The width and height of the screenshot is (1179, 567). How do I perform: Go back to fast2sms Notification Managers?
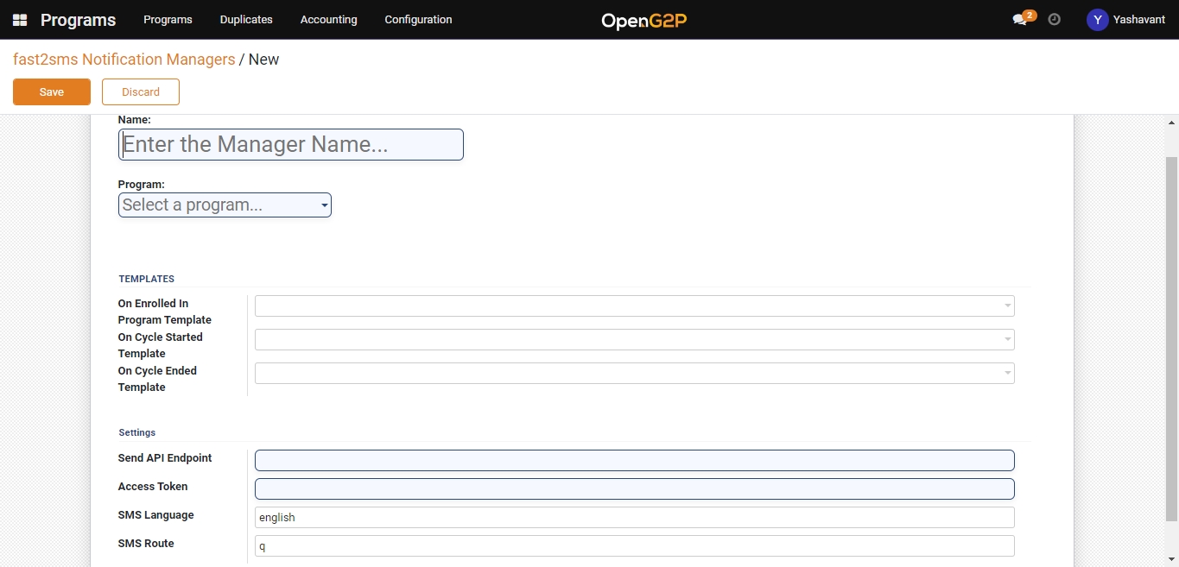point(124,60)
